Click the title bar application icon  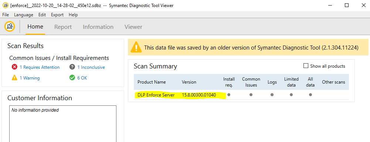[x=6, y=6]
